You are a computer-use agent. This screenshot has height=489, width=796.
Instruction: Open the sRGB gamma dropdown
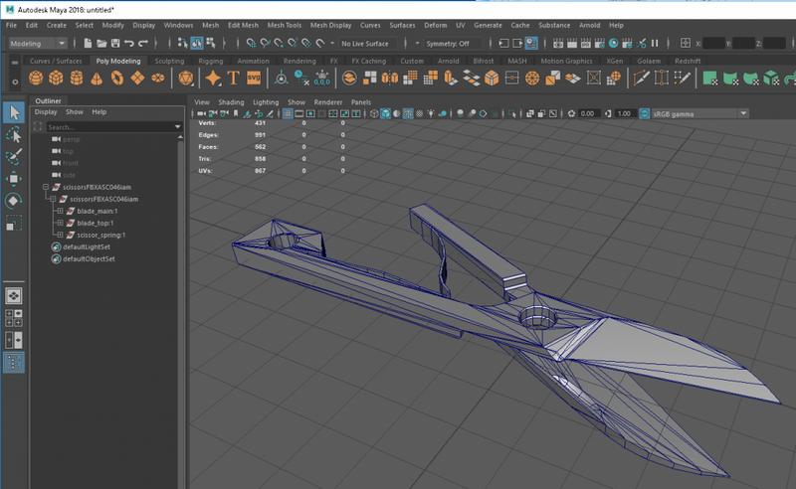[699, 113]
